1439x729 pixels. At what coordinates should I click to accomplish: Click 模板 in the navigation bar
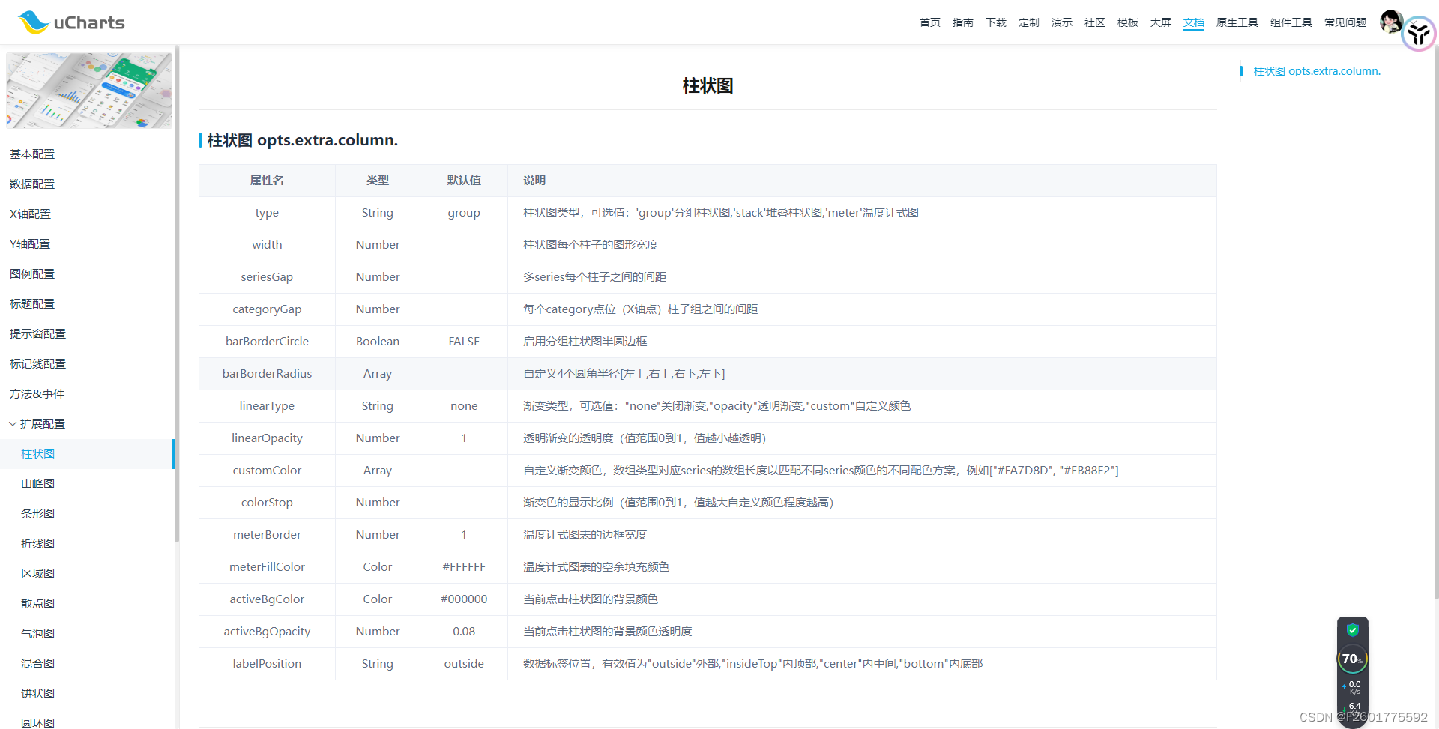(1127, 22)
